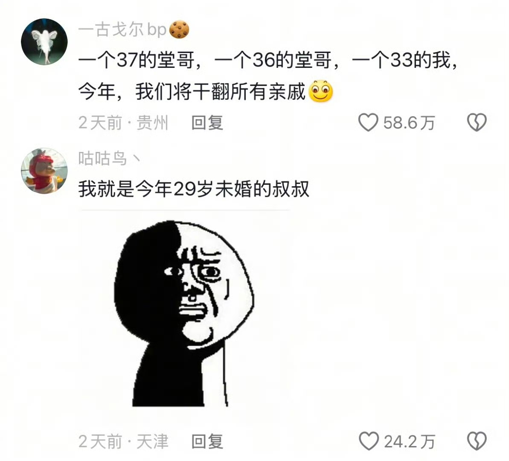Click the 58.6万 like count
509x461 pixels.
point(409,123)
